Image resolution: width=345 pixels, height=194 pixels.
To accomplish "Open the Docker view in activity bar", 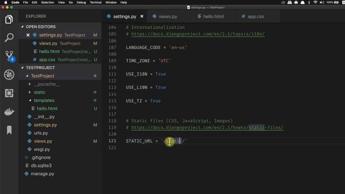I will [9, 112].
